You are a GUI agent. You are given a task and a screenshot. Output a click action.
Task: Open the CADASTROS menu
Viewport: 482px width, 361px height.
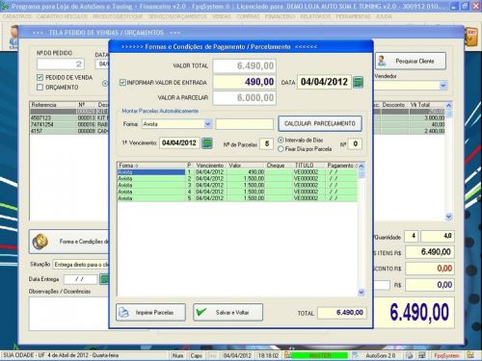click(17, 16)
